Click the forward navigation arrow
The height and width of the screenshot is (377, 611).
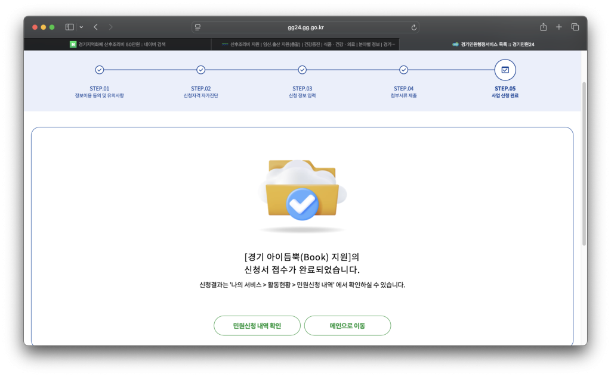point(111,27)
